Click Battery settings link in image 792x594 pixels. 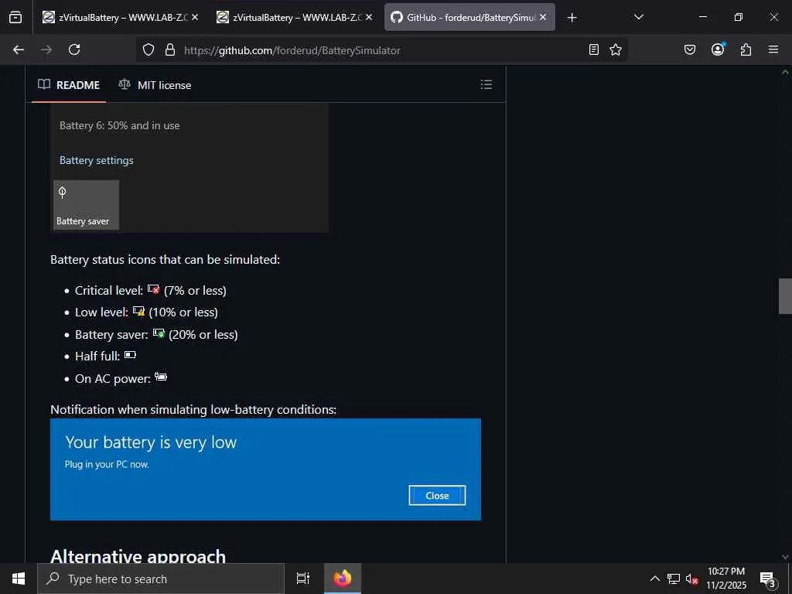(x=97, y=160)
